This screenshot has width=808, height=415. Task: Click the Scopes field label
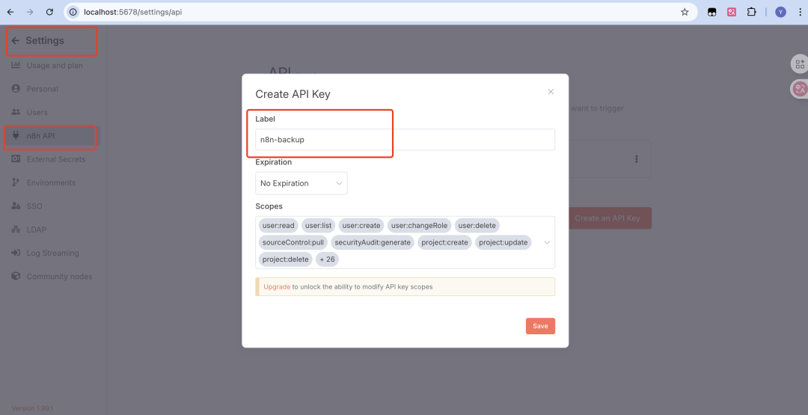click(x=269, y=206)
